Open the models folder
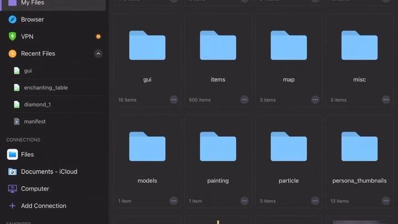Viewport: 398px width, 224px height. (147, 161)
